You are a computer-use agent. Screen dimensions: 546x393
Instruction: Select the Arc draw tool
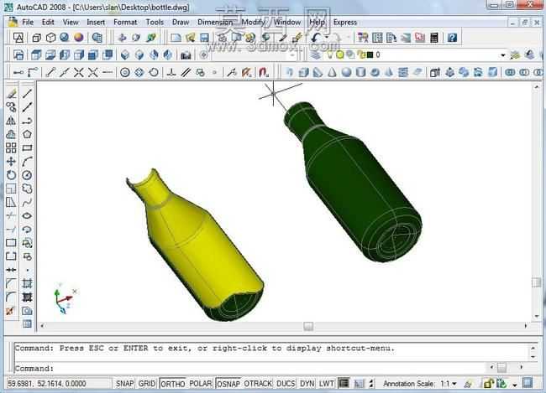27,161
